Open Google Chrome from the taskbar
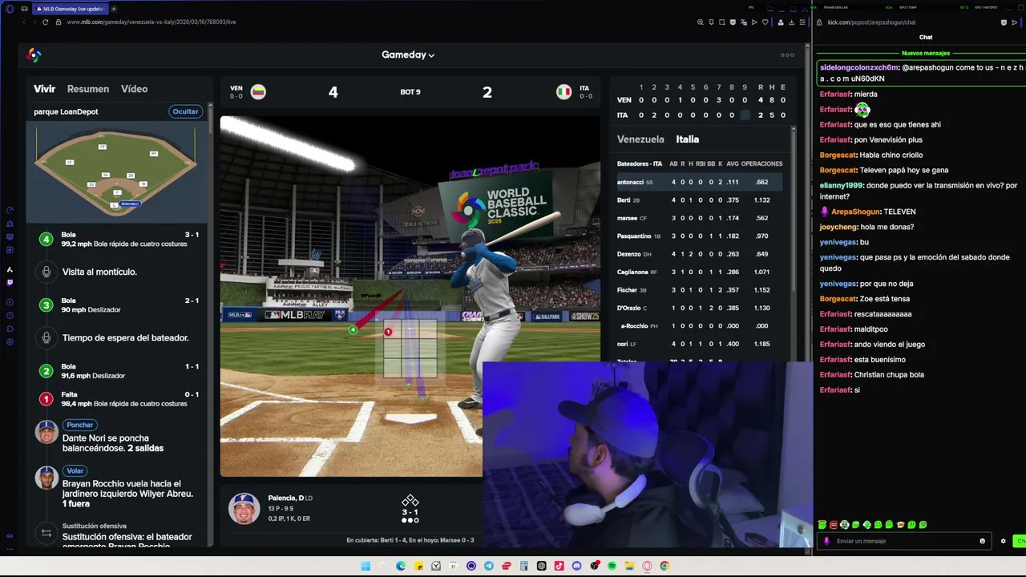Screen dimensions: 1026x577 [x=664, y=566]
